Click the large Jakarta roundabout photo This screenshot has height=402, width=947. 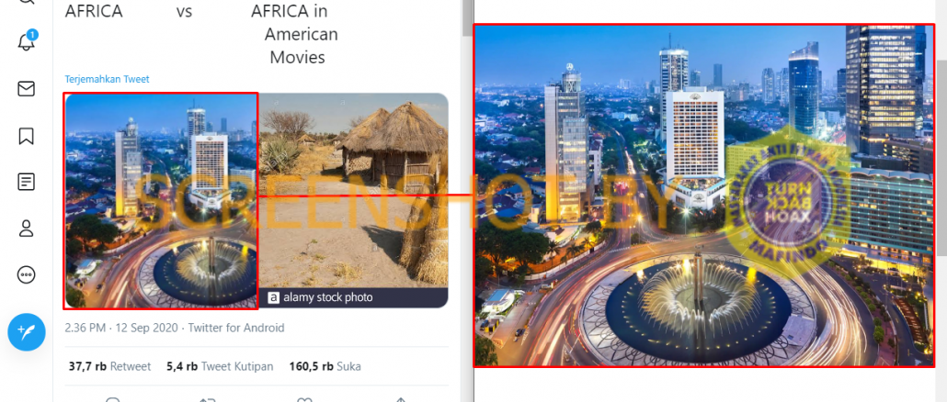click(x=703, y=195)
